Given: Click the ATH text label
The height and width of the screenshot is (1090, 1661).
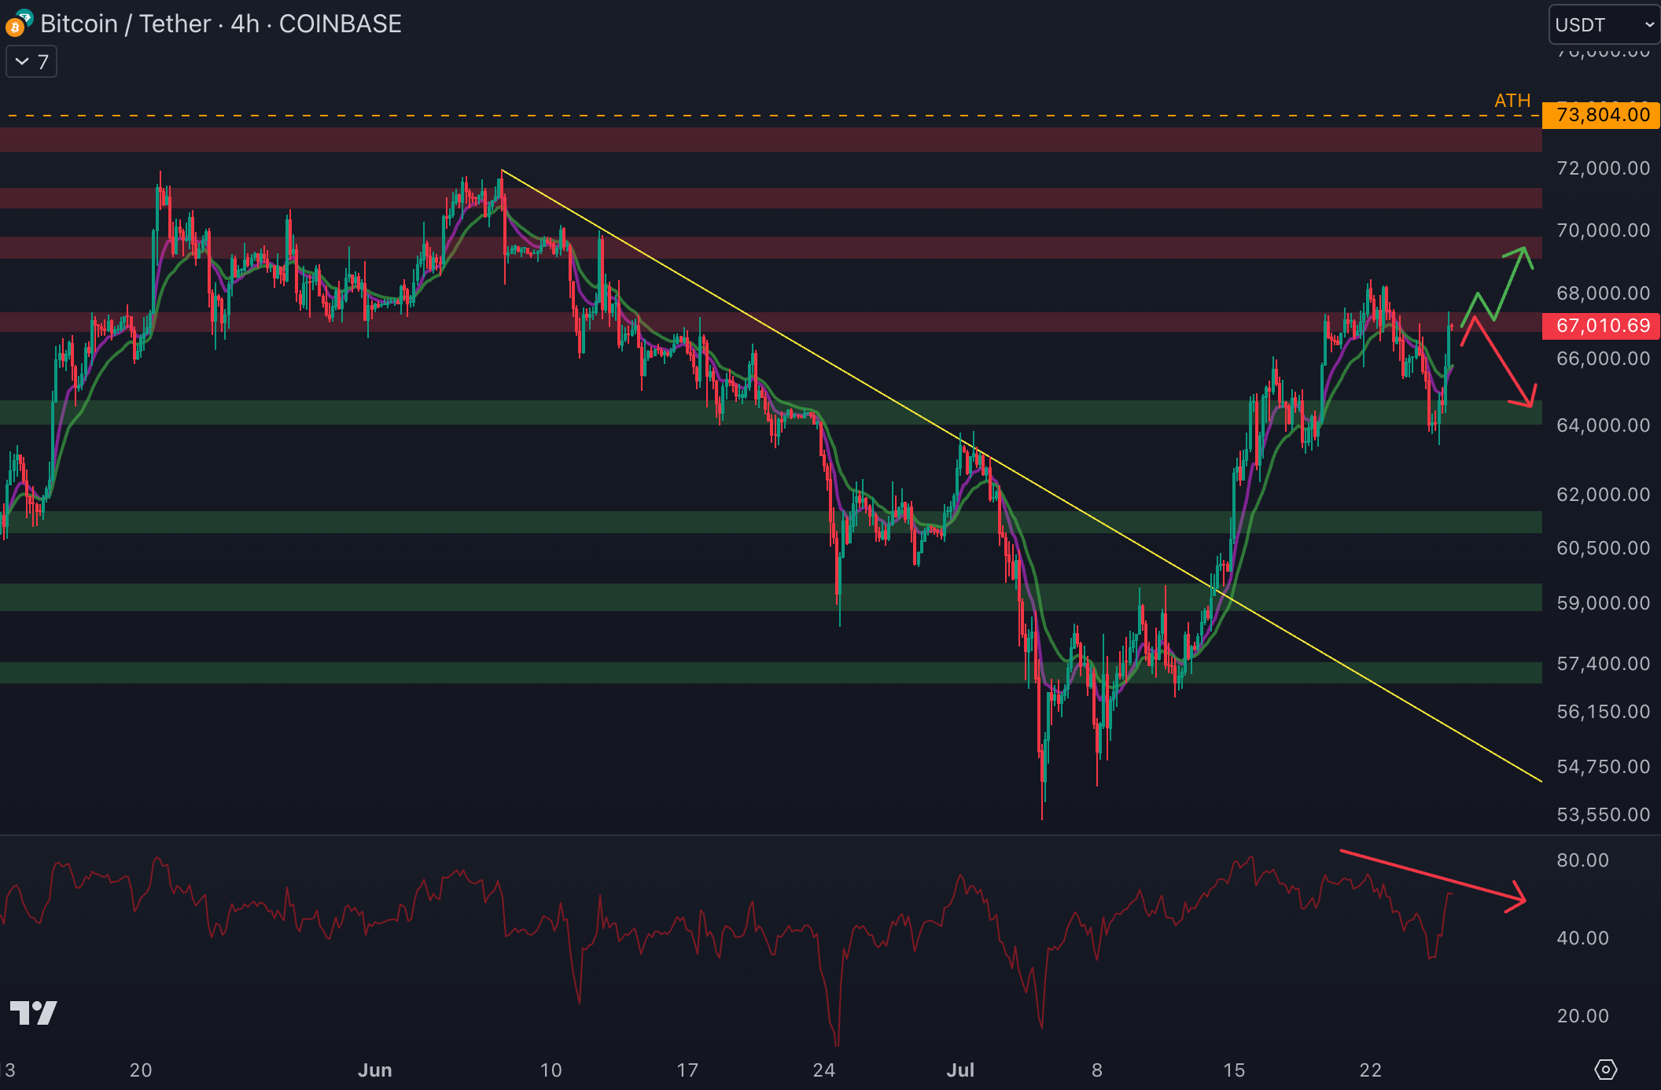Looking at the screenshot, I should pos(1512,101).
